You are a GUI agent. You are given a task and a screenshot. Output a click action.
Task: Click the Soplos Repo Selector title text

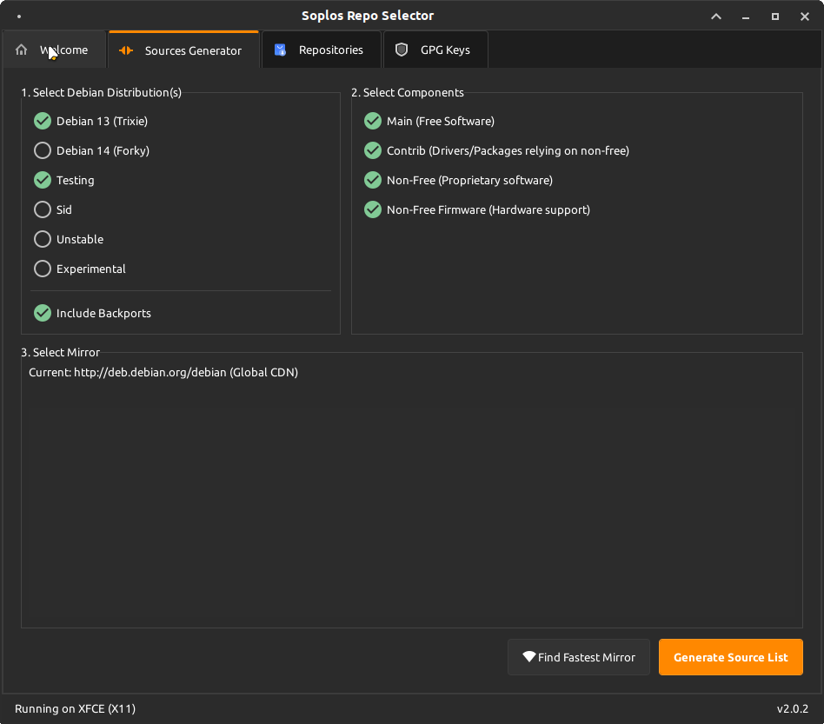(368, 16)
